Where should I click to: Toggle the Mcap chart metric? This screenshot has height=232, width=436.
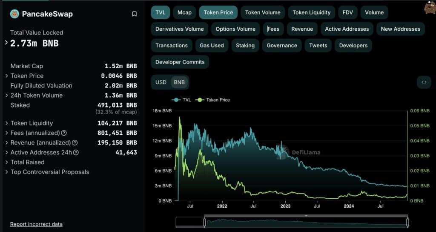[x=184, y=12]
